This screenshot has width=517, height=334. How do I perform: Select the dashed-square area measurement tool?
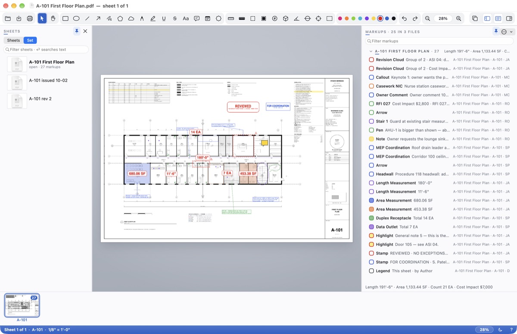coord(253,18)
